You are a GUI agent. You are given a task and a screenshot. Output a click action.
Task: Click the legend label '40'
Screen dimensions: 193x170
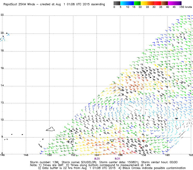[167, 7]
